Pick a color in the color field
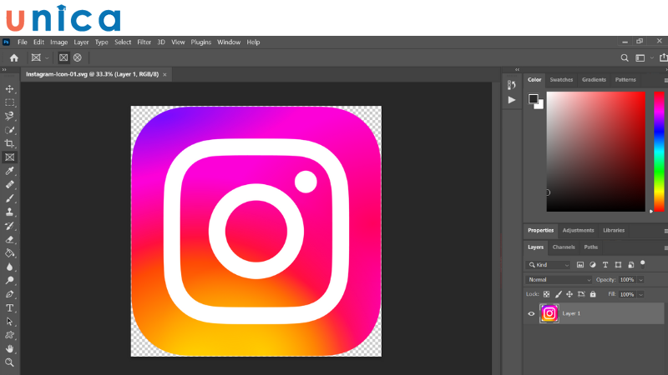Screen dimensions: 668x375 pyautogui.click(x=596, y=152)
